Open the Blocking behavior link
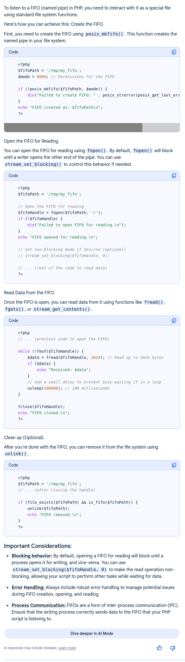 pos(32,556)
